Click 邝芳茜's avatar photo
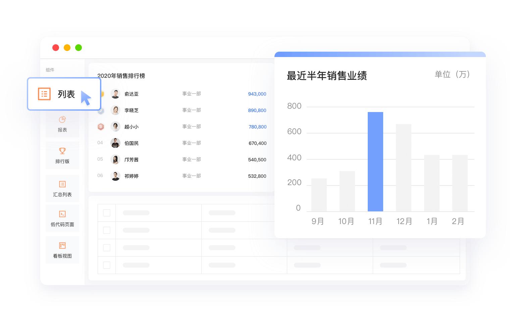 (x=115, y=159)
